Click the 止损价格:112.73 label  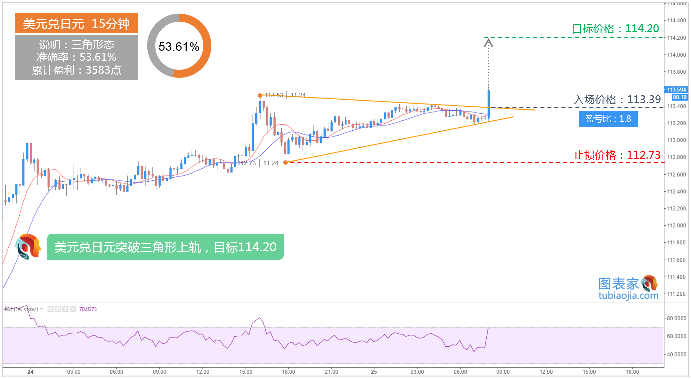tap(617, 155)
